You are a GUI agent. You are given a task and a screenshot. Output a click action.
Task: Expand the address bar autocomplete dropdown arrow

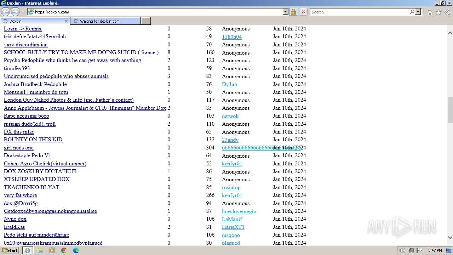coord(286,12)
